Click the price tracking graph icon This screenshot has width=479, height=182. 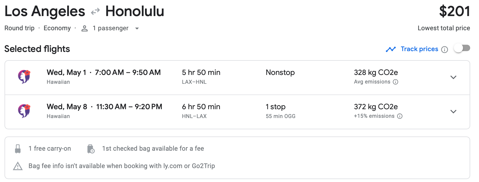click(391, 49)
